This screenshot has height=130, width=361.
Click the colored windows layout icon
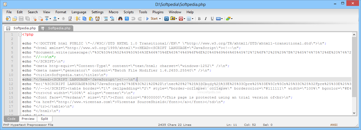pos(228,19)
